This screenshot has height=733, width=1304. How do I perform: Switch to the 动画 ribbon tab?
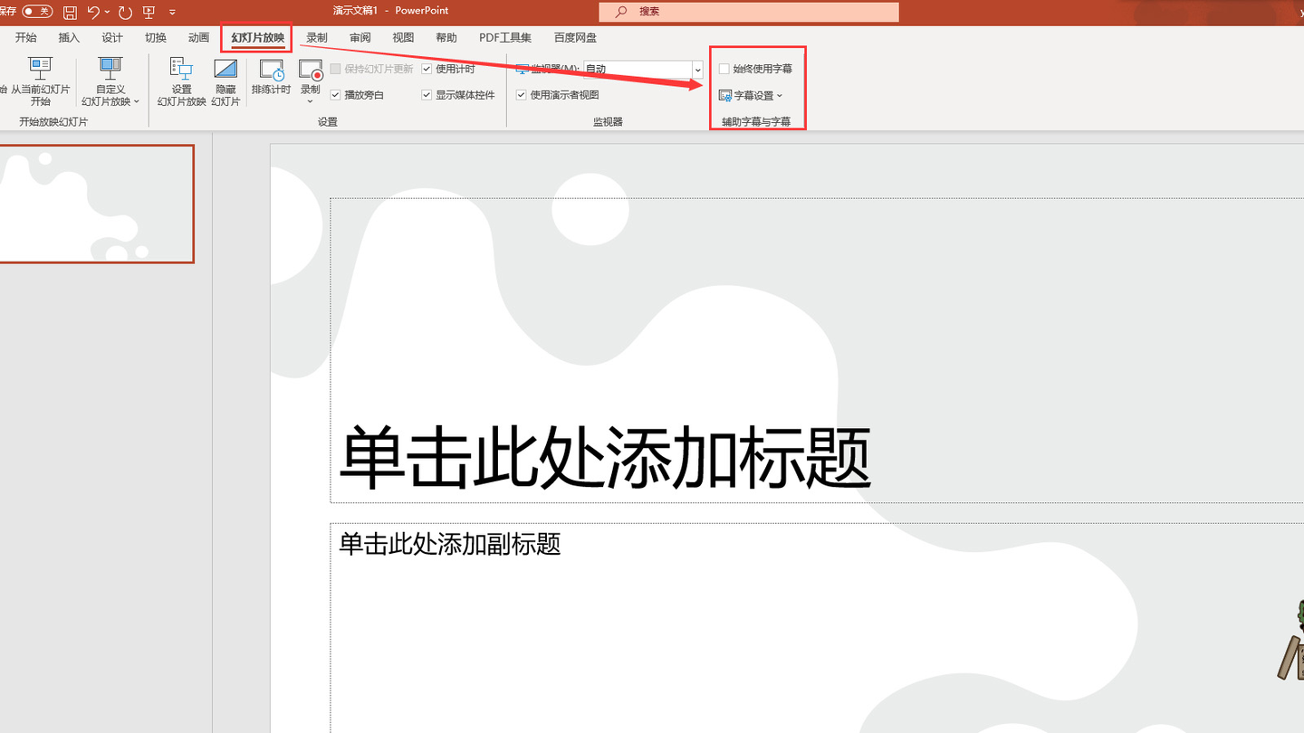tap(198, 37)
